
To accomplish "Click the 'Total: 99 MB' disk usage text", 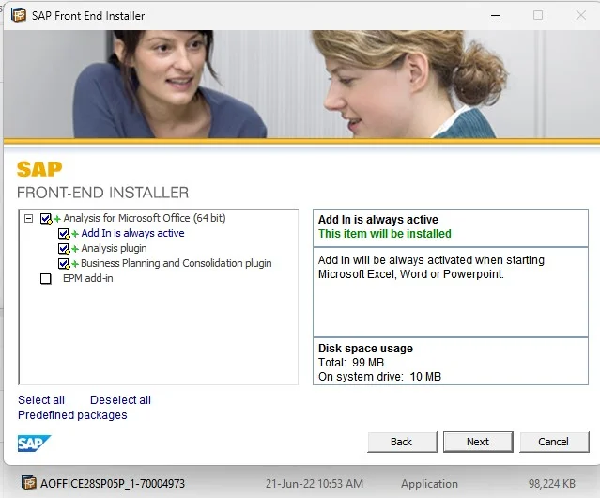I will point(351,362).
